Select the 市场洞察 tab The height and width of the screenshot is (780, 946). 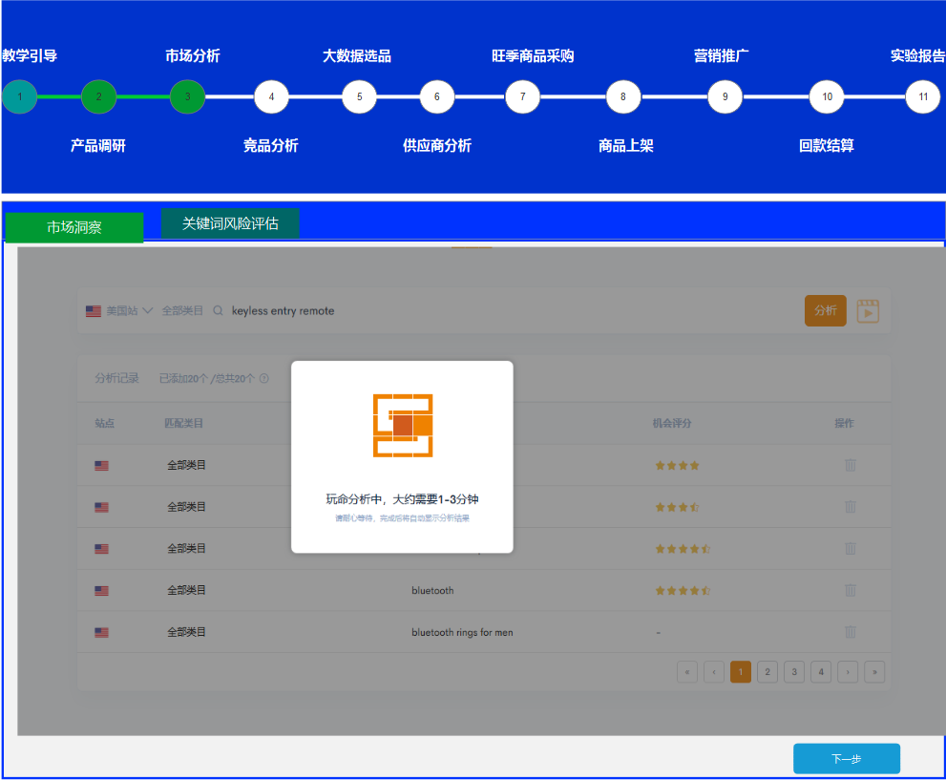(74, 227)
